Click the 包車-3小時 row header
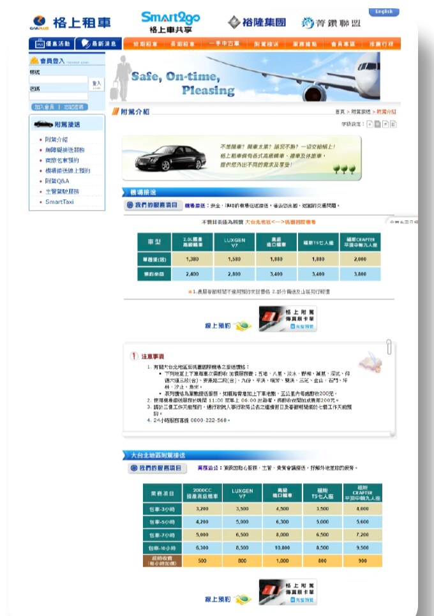This screenshot has height=616, width=434. click(162, 509)
